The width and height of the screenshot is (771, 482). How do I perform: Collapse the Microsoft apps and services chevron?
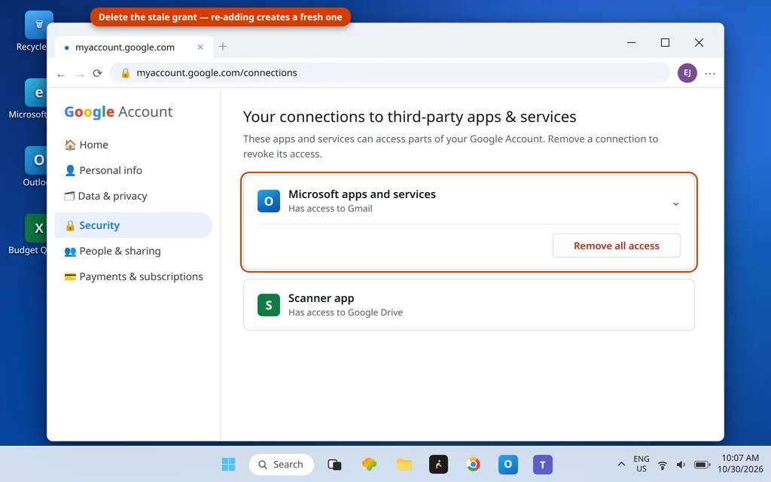(x=675, y=203)
